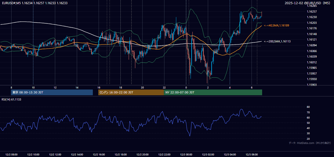The width and height of the screenshot is (334, 157).
Task: Click price axis label 1.16285
Action: (x=312, y=6)
